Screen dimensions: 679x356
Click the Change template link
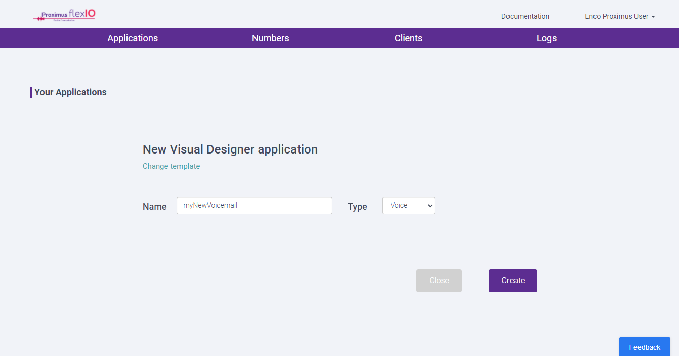(171, 166)
